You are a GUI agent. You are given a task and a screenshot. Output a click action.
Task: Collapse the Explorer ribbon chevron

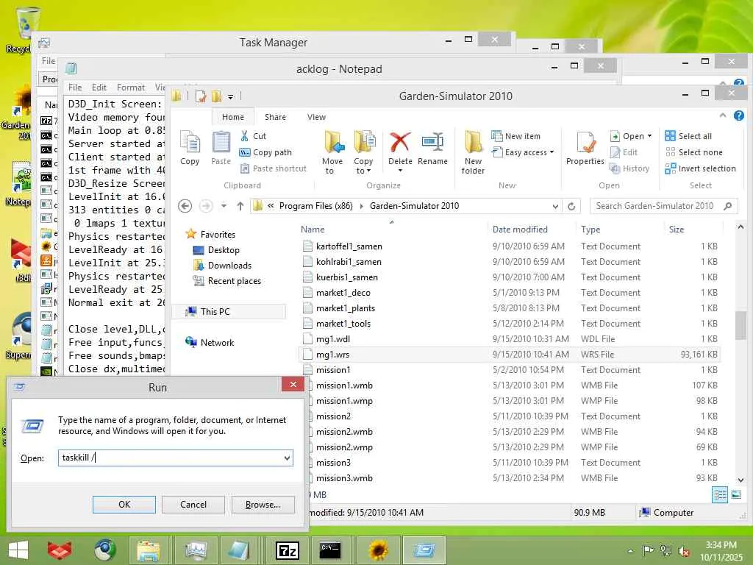click(x=723, y=116)
